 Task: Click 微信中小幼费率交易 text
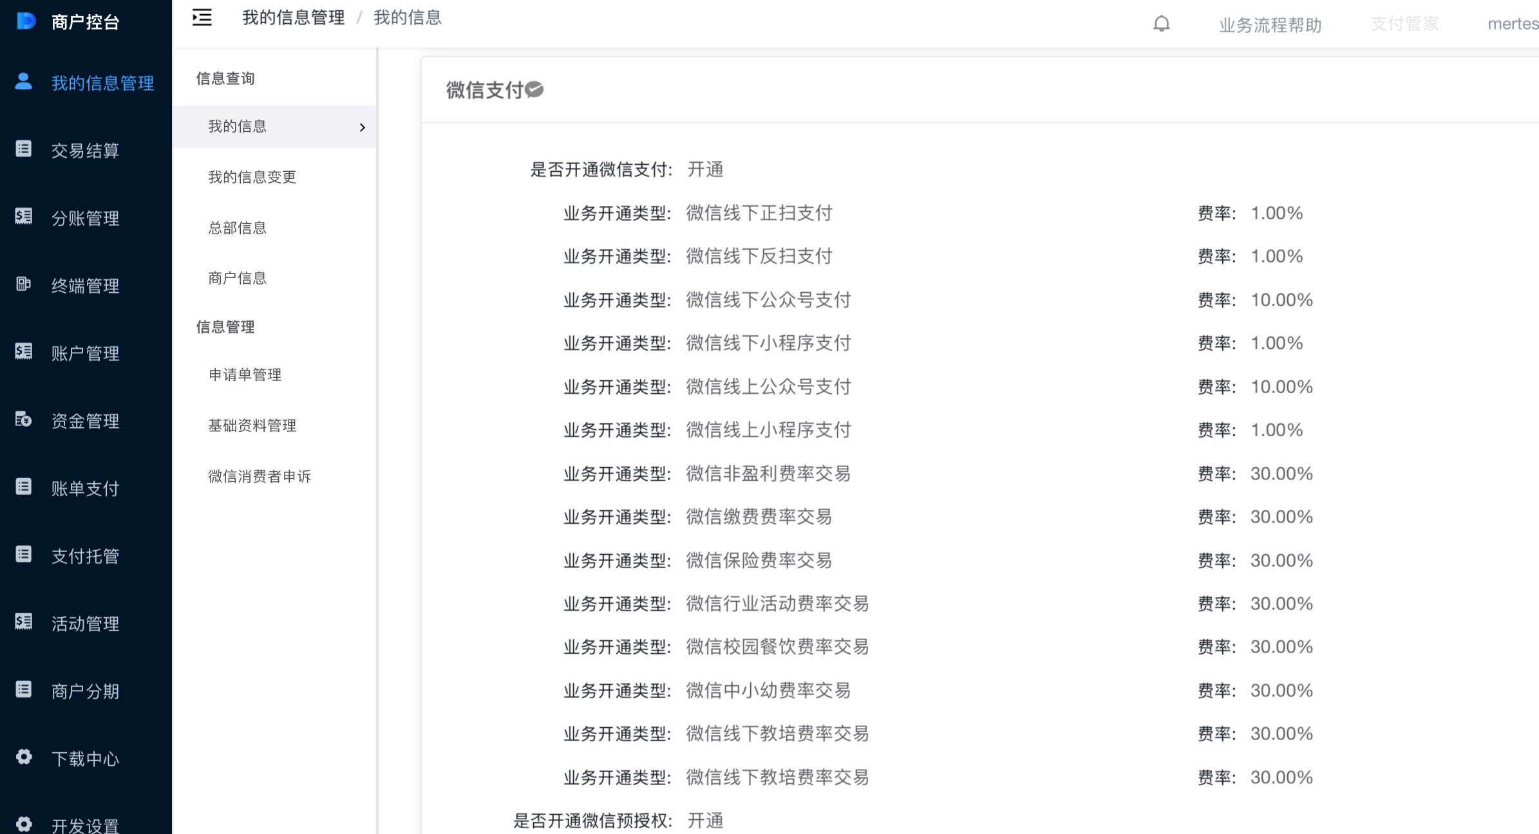point(769,690)
